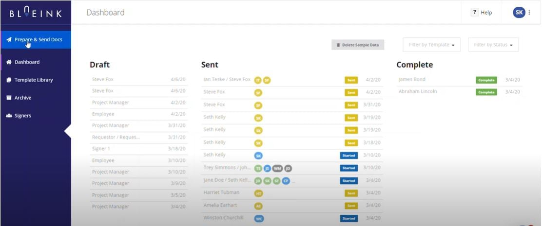The height and width of the screenshot is (226, 542).
Task: Open Template Library in the sidebar
Action: 34,80
